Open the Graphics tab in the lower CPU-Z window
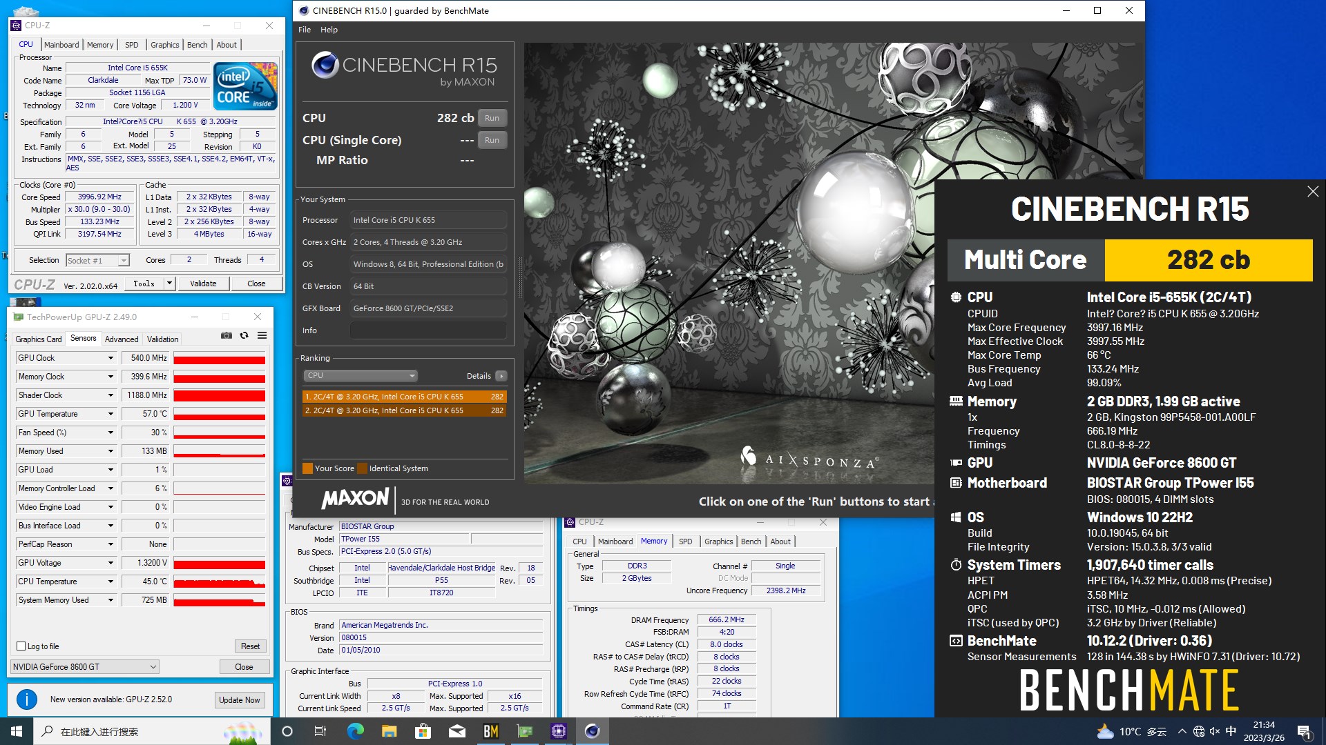The width and height of the screenshot is (1326, 745). pyautogui.click(x=718, y=542)
